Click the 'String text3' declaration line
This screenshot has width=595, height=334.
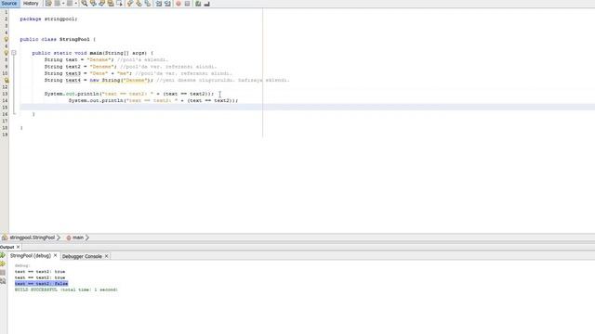pyautogui.click(x=138, y=73)
